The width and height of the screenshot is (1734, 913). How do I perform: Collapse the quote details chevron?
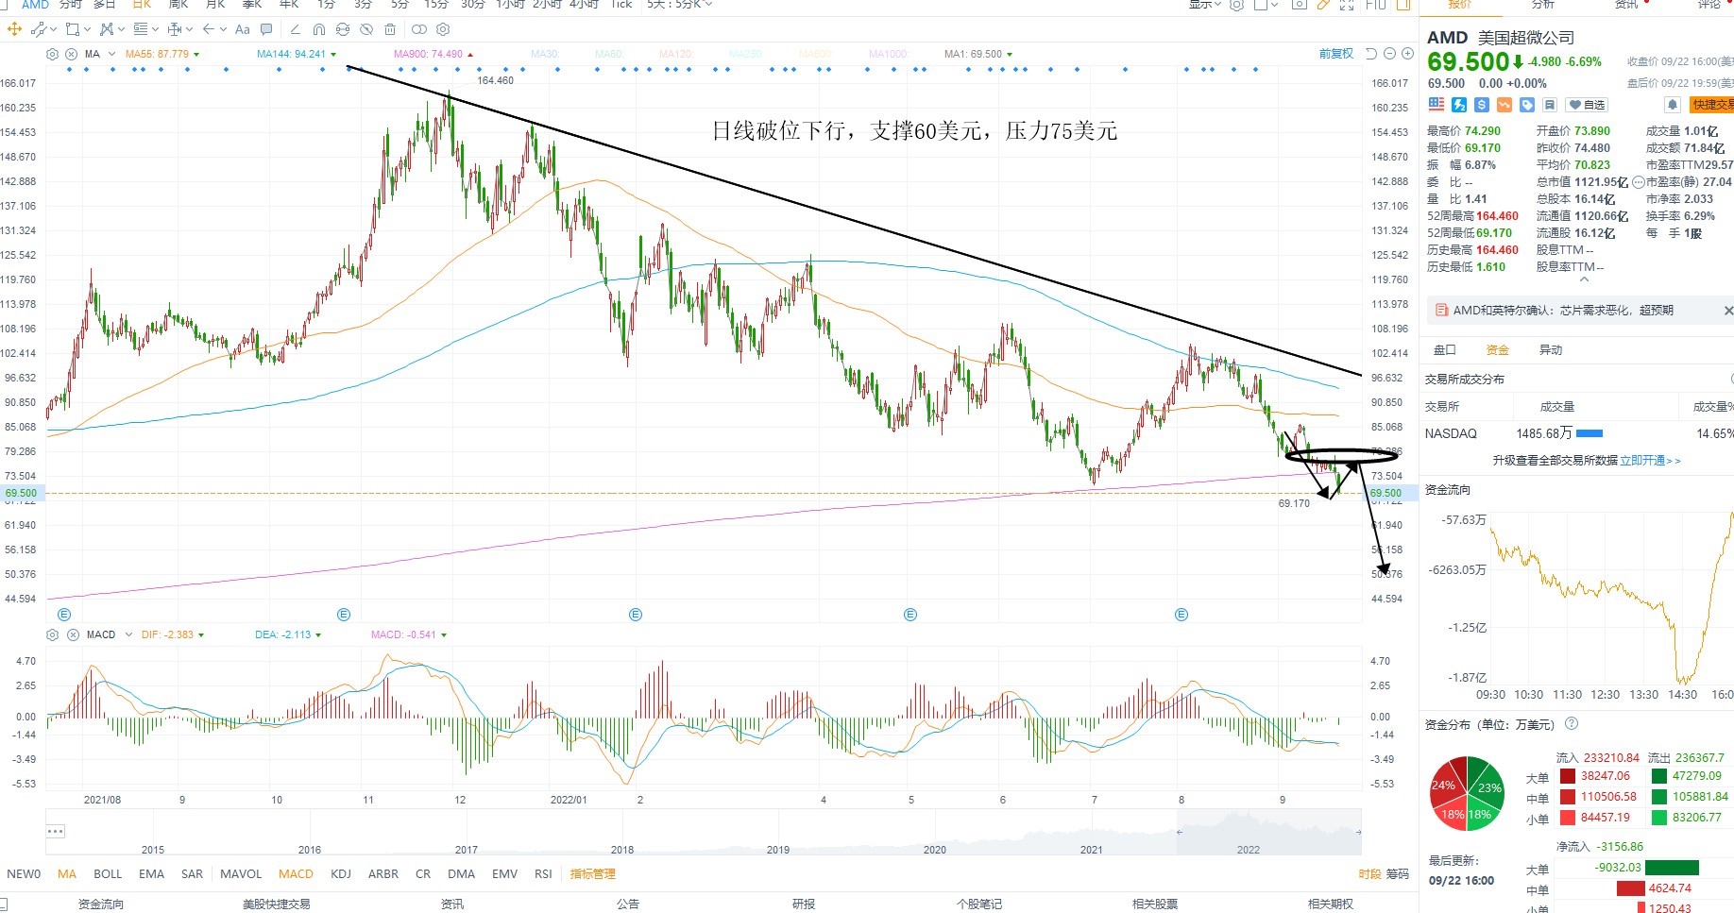[1584, 279]
